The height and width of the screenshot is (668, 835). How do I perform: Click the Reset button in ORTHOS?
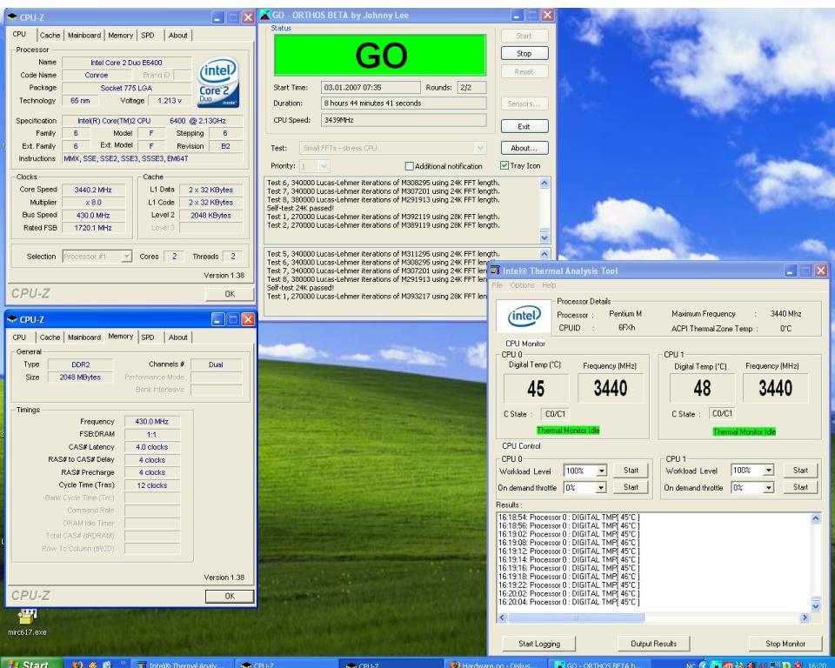524,72
